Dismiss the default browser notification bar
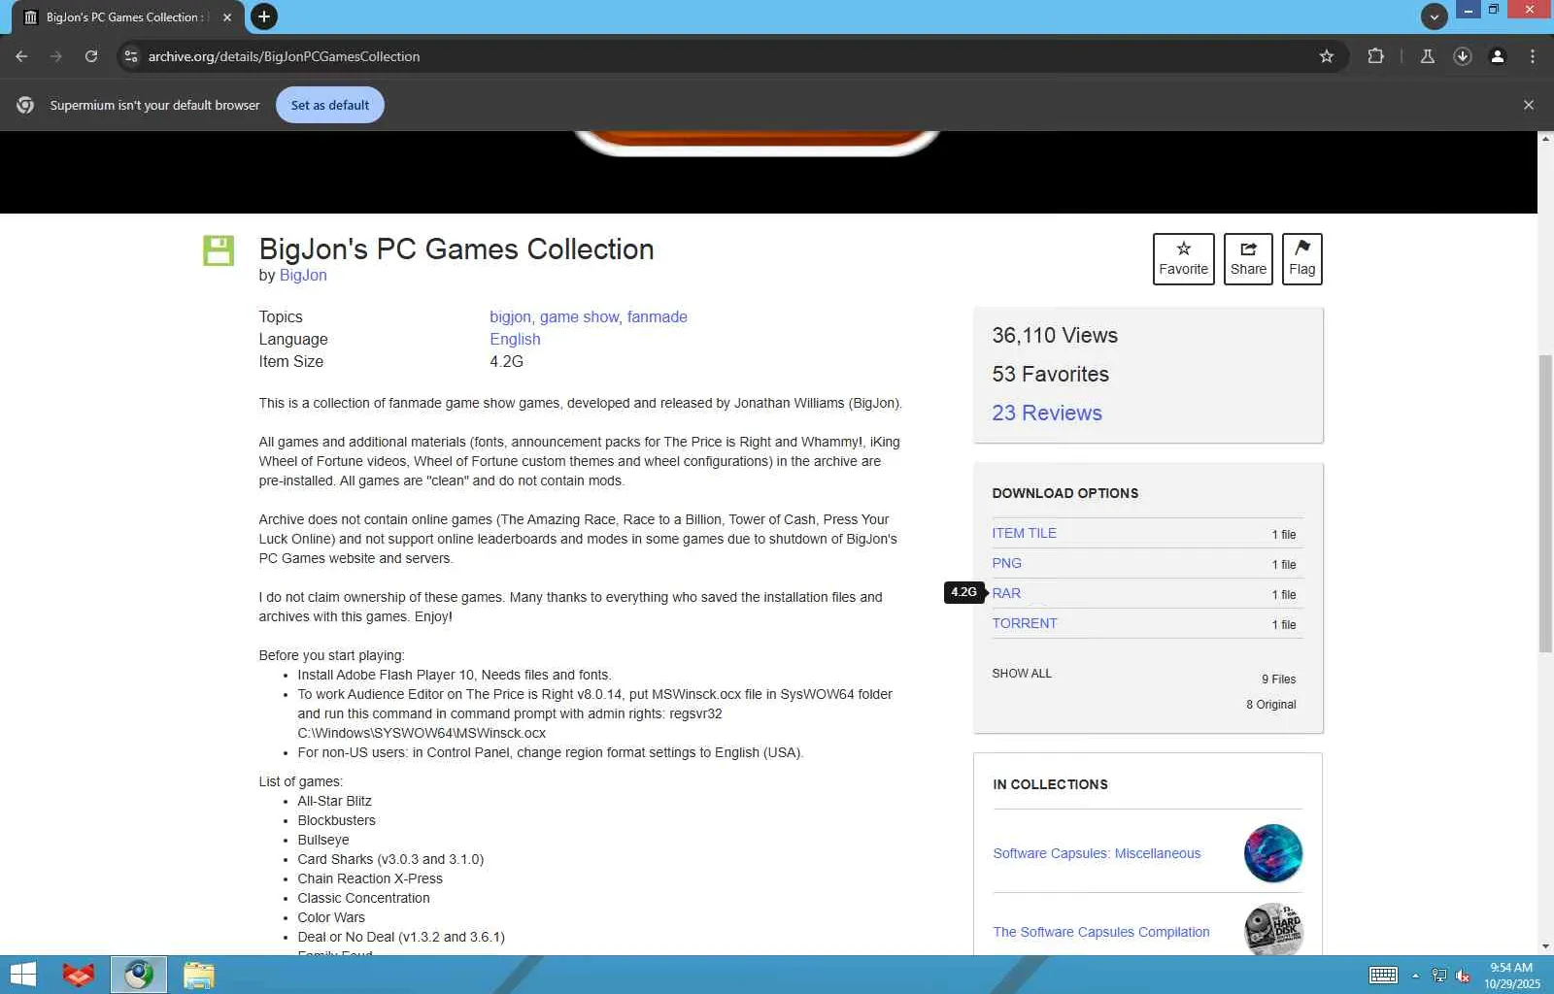1554x994 pixels. click(1529, 105)
